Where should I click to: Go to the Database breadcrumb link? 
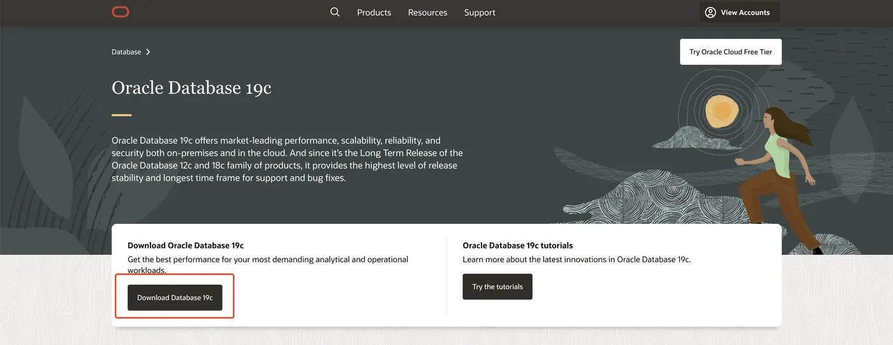coord(126,52)
